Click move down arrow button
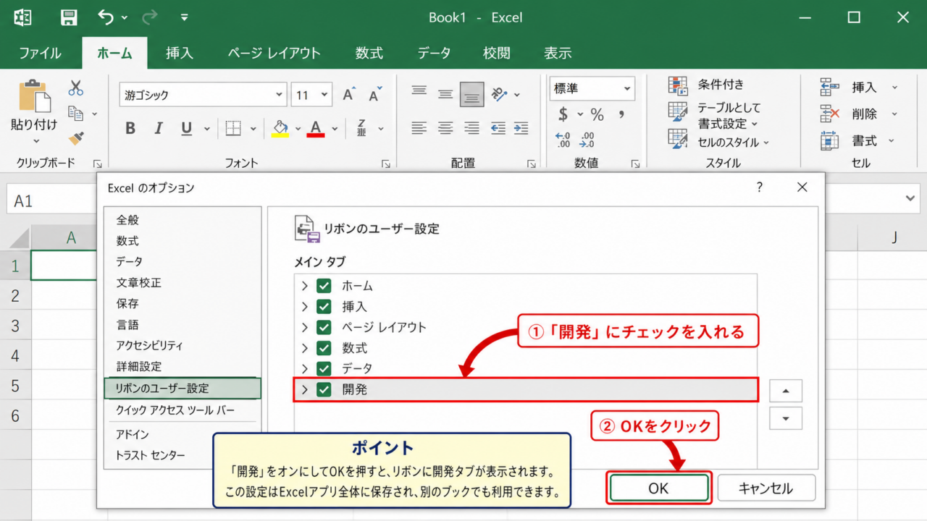 [x=786, y=418]
